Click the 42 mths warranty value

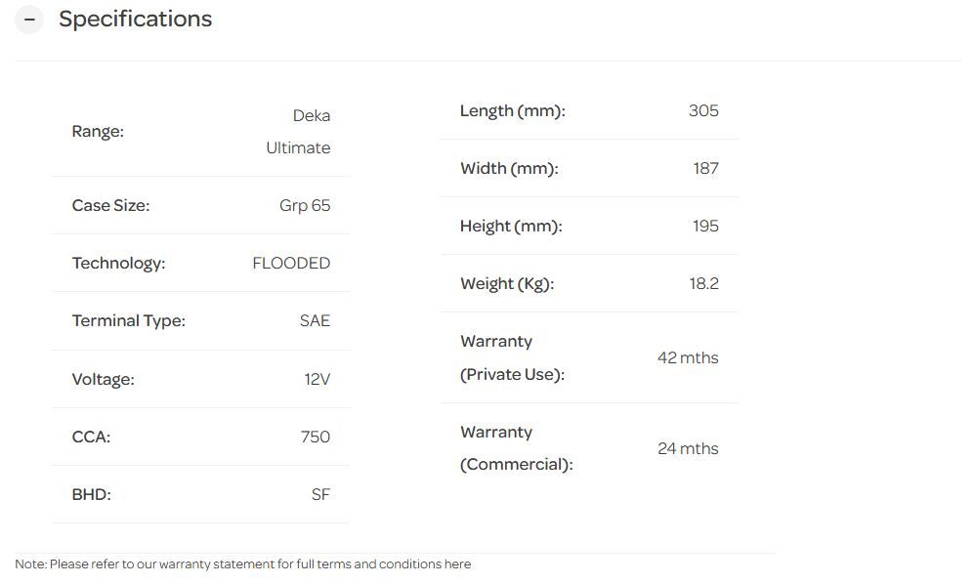click(x=688, y=358)
